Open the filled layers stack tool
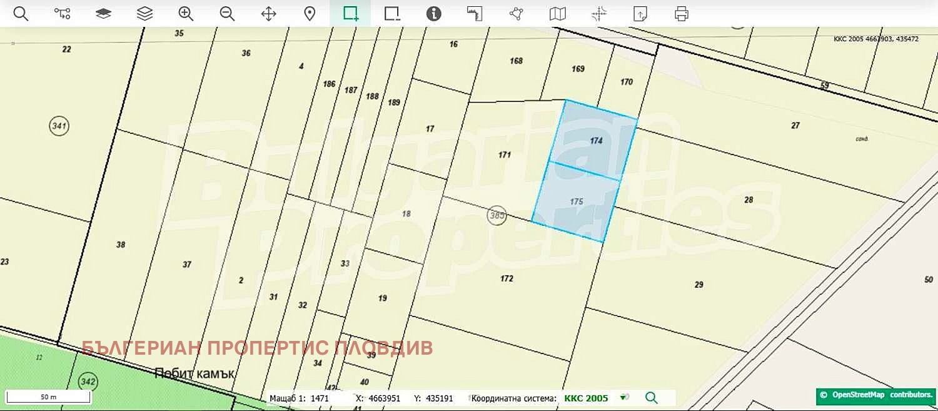938x411 pixels. click(103, 14)
